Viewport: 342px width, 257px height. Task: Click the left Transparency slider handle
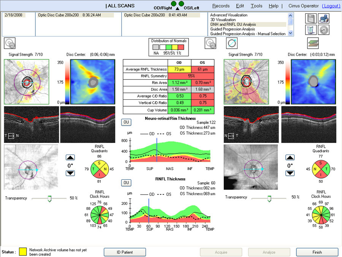tap(49, 198)
